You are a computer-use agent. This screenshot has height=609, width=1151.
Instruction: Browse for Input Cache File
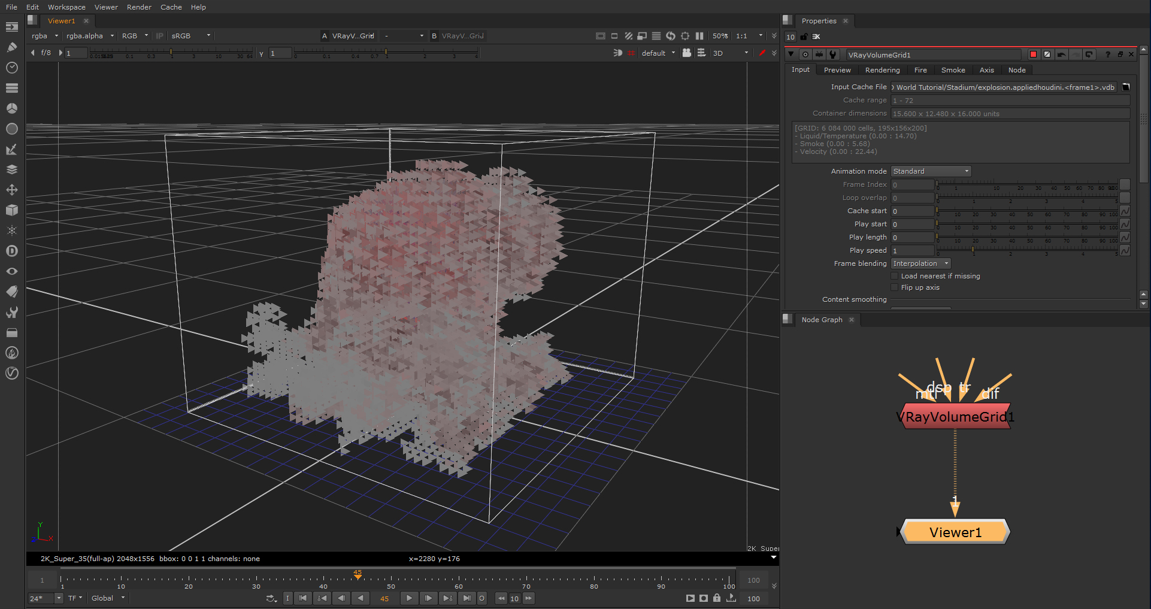[1125, 87]
